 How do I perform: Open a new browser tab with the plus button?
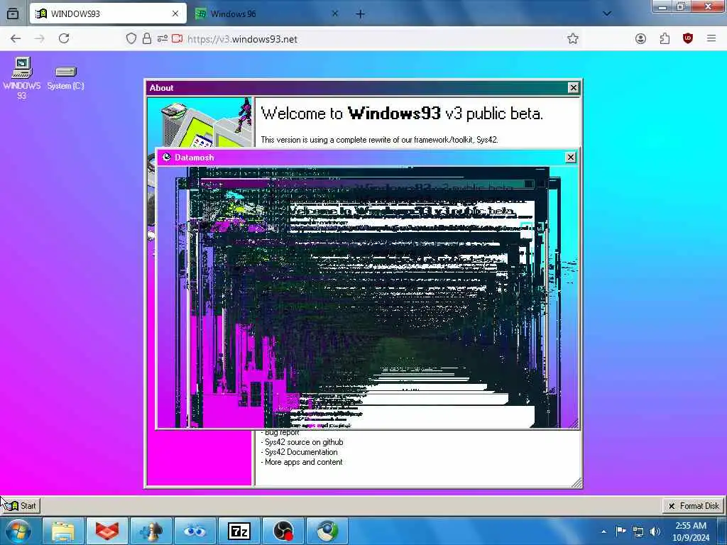point(360,14)
